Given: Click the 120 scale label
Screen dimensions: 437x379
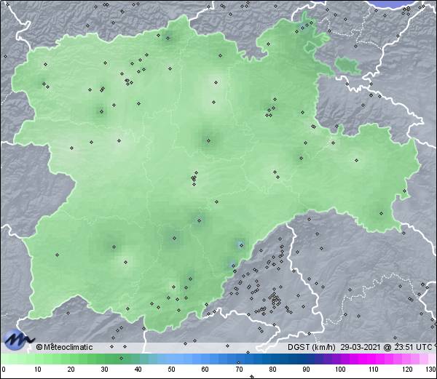Looking at the screenshot, I should pyautogui.click(x=407, y=370).
